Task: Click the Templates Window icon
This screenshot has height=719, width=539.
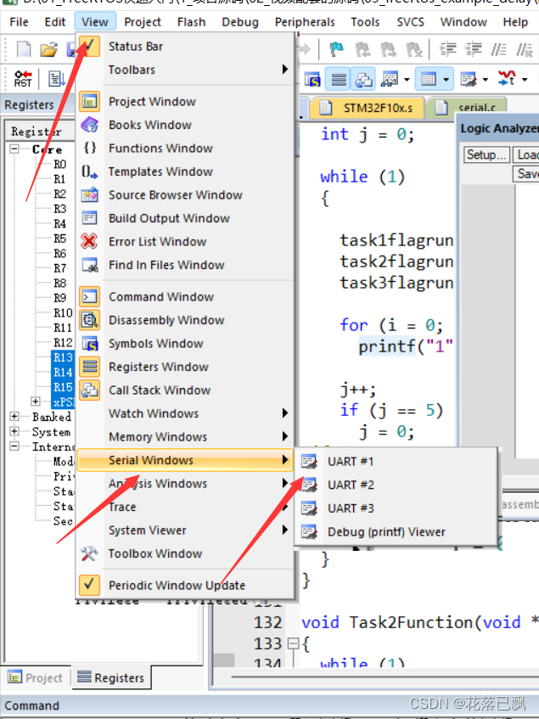Action: pyautogui.click(x=89, y=171)
